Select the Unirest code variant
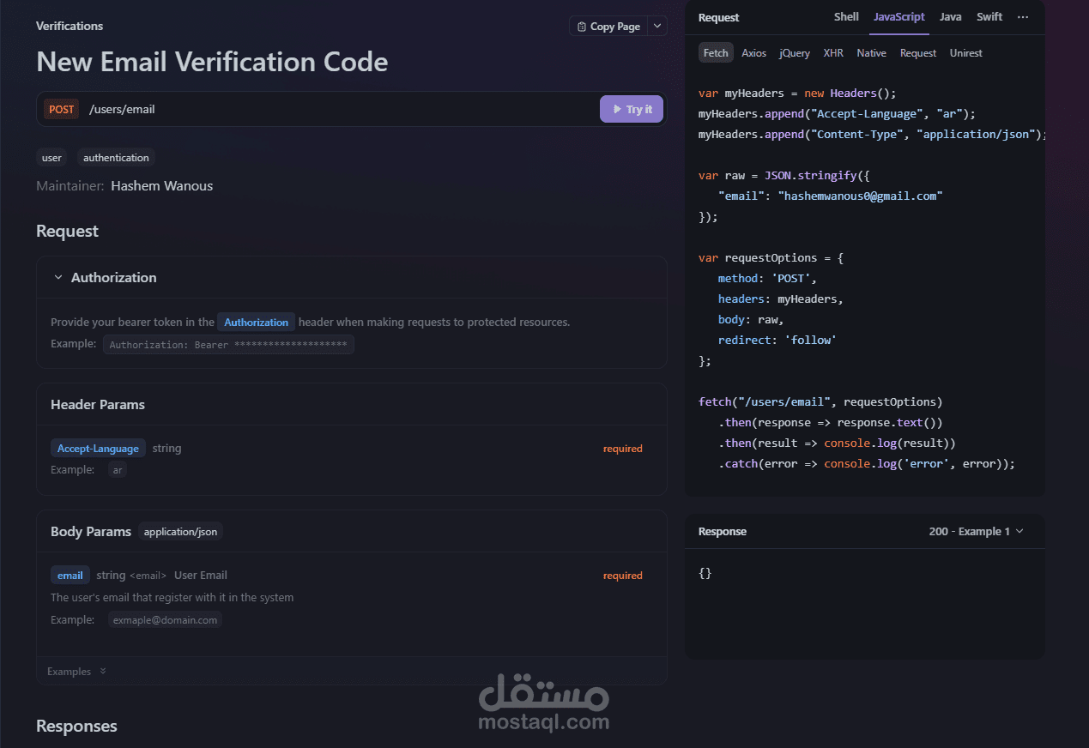Viewport: 1089px width, 748px height. (965, 52)
